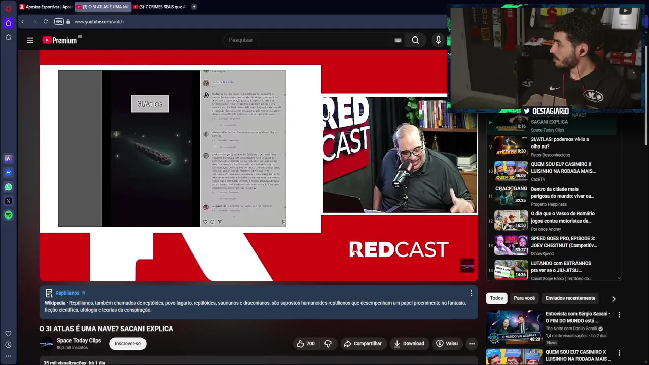Viewport: 649px width, 365px height.
Task: Click the main video player area
Action: pyautogui.click(x=259, y=165)
